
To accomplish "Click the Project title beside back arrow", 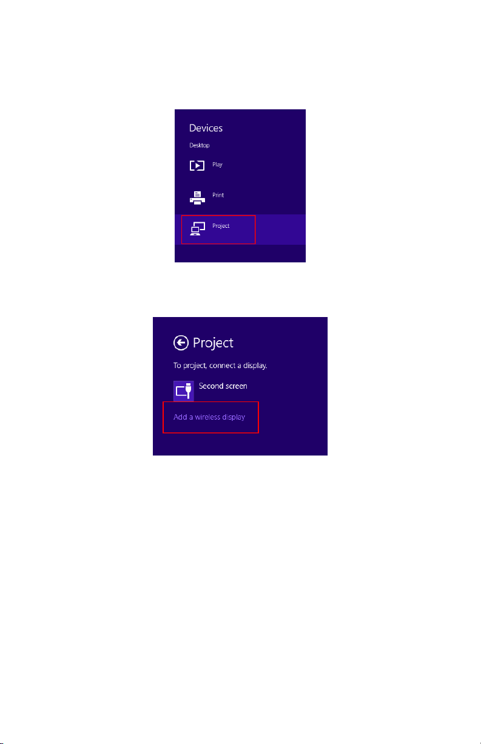I will click(x=213, y=343).
